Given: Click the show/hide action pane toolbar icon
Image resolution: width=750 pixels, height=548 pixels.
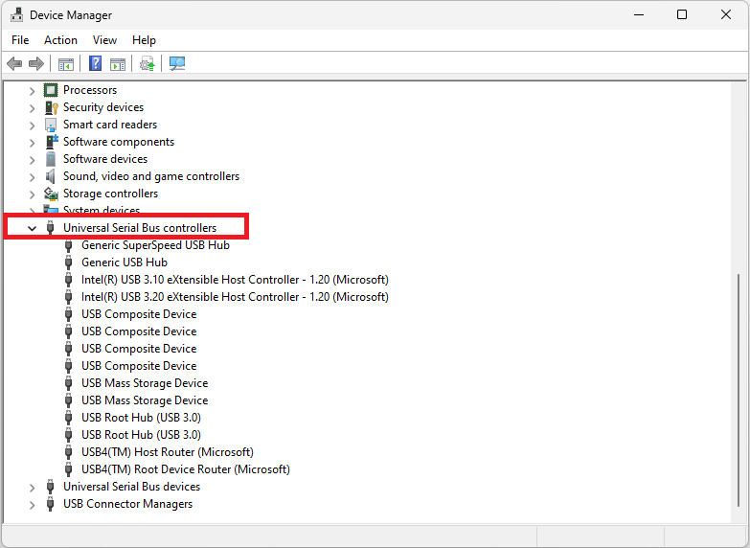Looking at the screenshot, I should (x=118, y=63).
